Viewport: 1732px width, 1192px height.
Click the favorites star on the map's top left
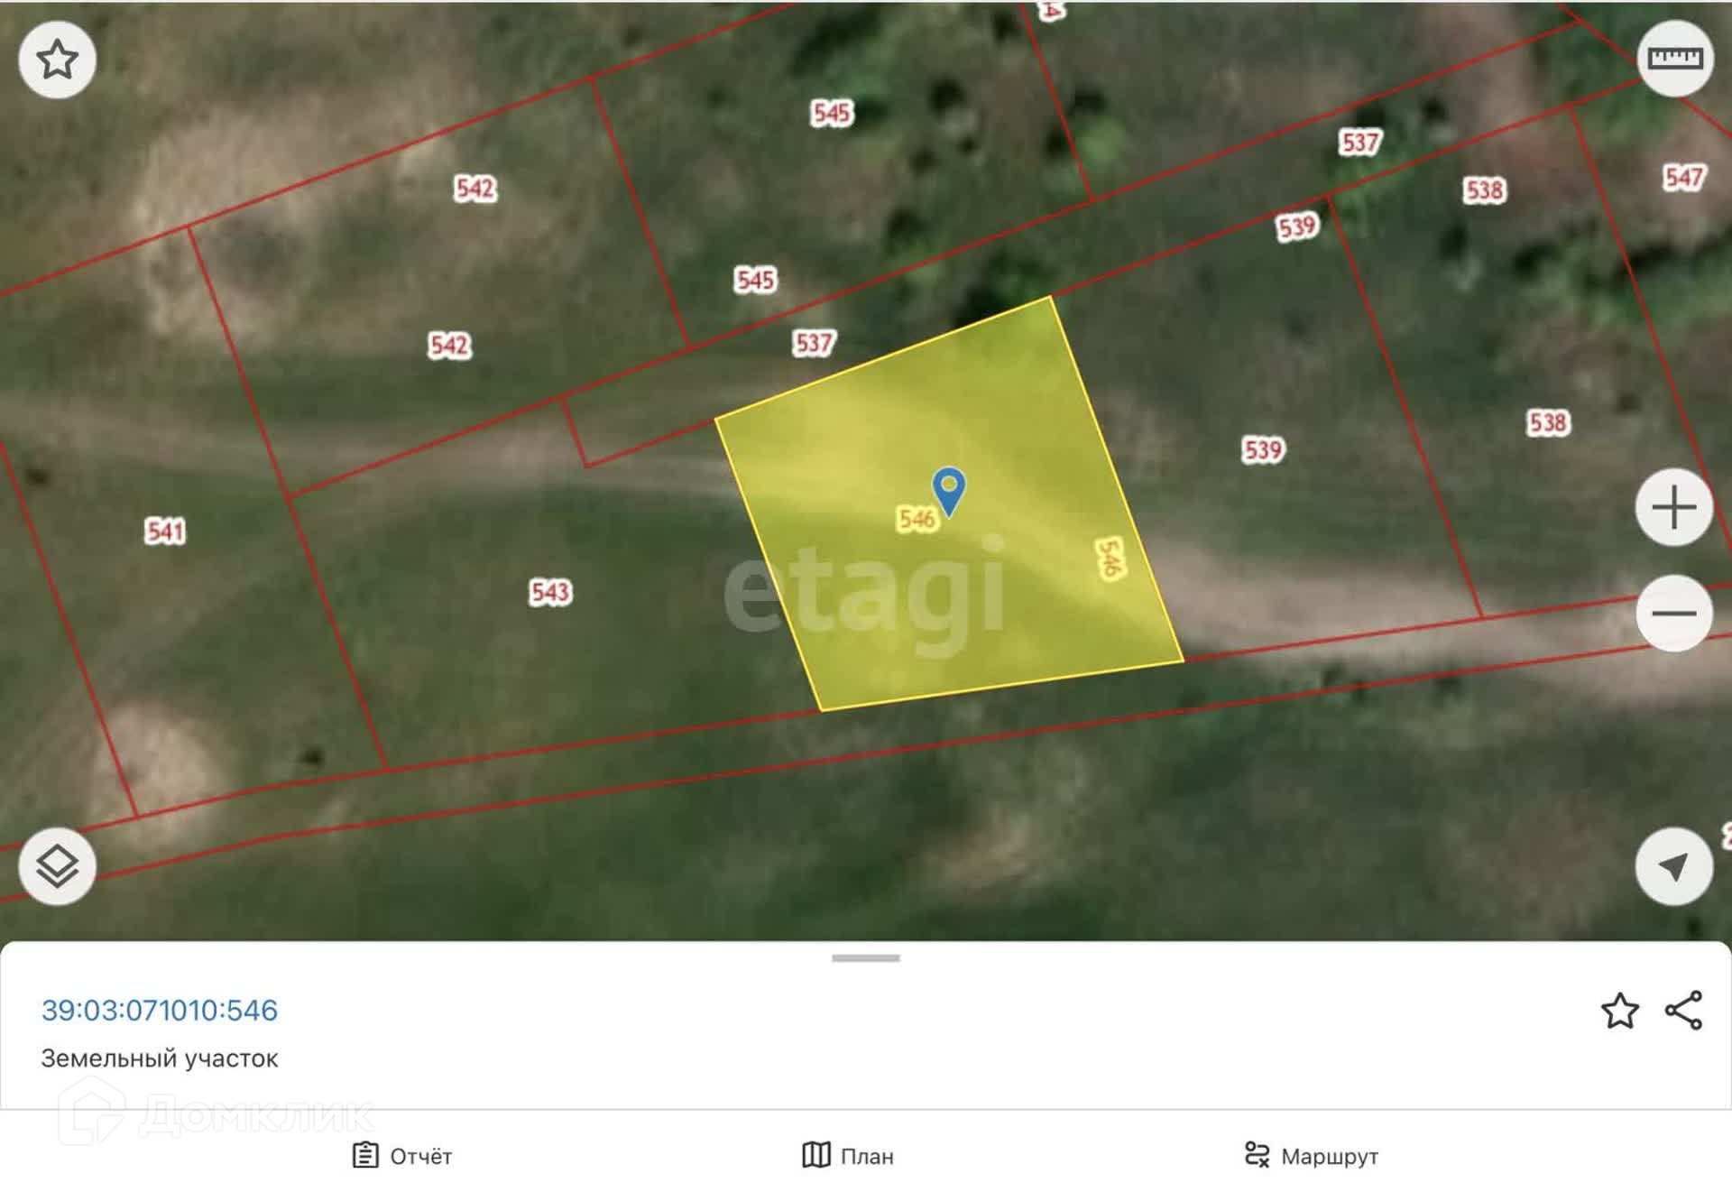[57, 60]
